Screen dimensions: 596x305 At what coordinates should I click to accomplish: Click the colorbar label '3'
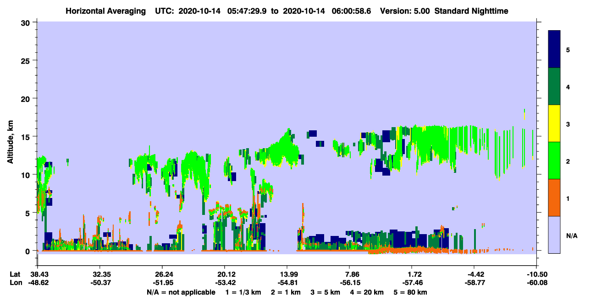pyautogui.click(x=568, y=124)
